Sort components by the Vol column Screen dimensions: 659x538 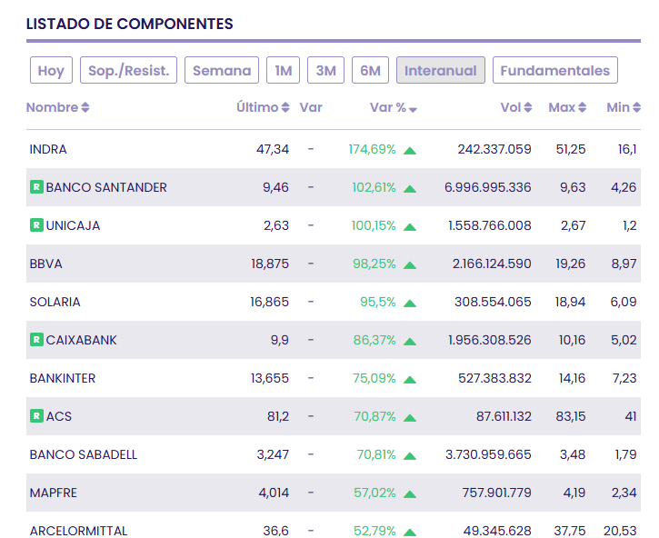point(516,107)
